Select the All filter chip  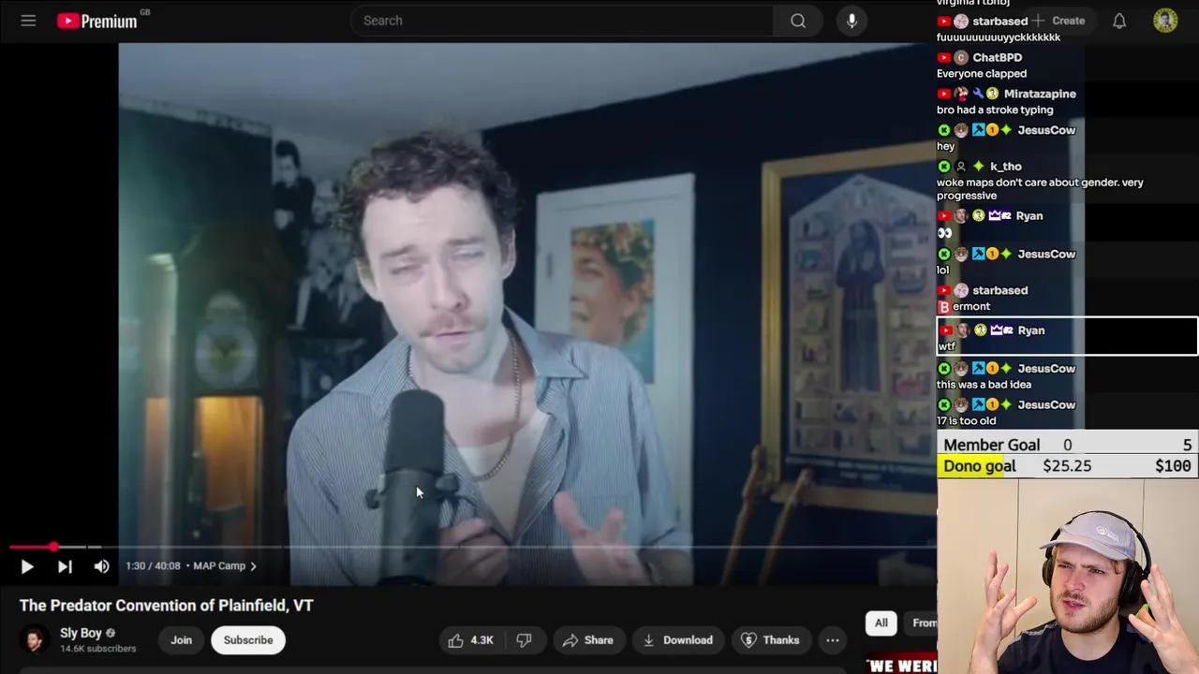click(x=881, y=623)
